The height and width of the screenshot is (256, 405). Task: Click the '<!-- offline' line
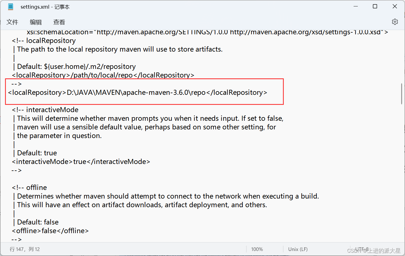[x=29, y=188]
